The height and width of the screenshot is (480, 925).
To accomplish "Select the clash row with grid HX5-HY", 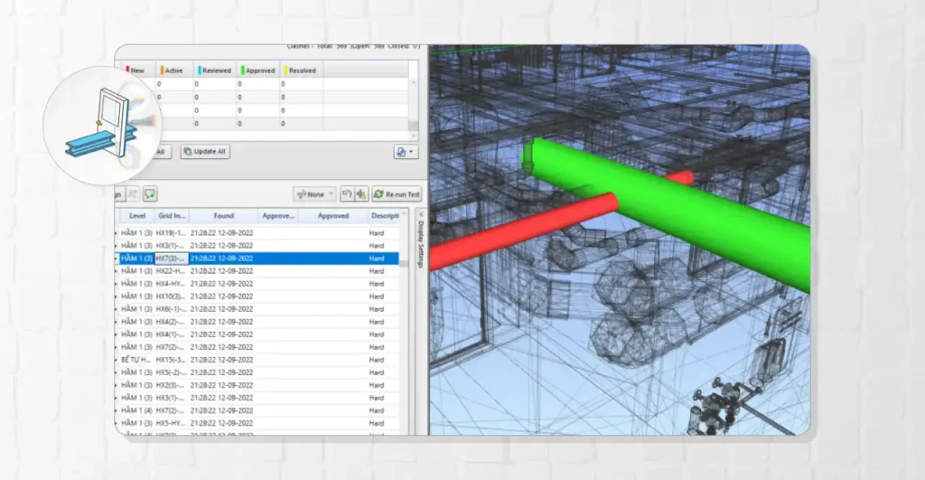I will pyautogui.click(x=257, y=423).
